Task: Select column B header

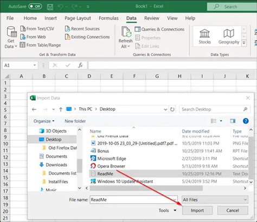Action: click(44, 76)
